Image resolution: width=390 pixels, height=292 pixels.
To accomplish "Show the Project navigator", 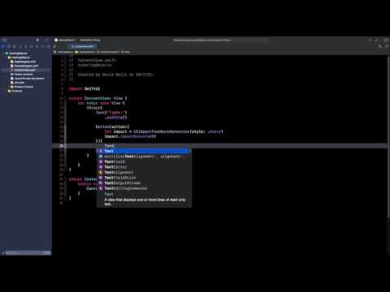I will coord(3,46).
